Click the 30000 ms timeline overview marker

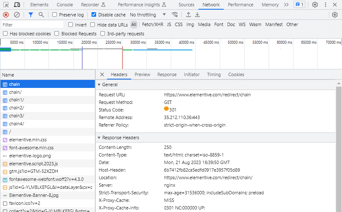[x=138, y=42]
